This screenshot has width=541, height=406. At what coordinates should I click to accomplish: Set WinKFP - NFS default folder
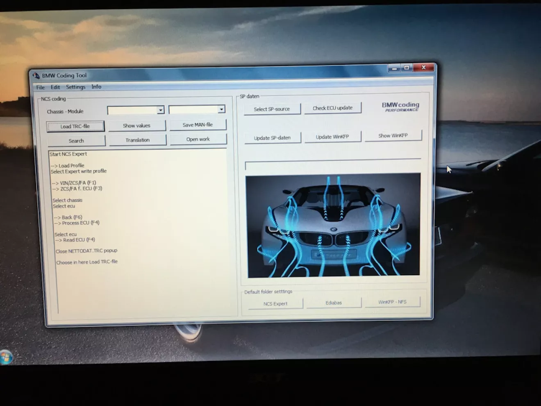(392, 302)
